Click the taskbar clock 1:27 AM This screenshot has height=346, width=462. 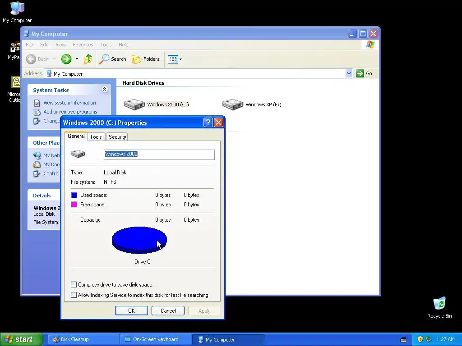coord(445,339)
